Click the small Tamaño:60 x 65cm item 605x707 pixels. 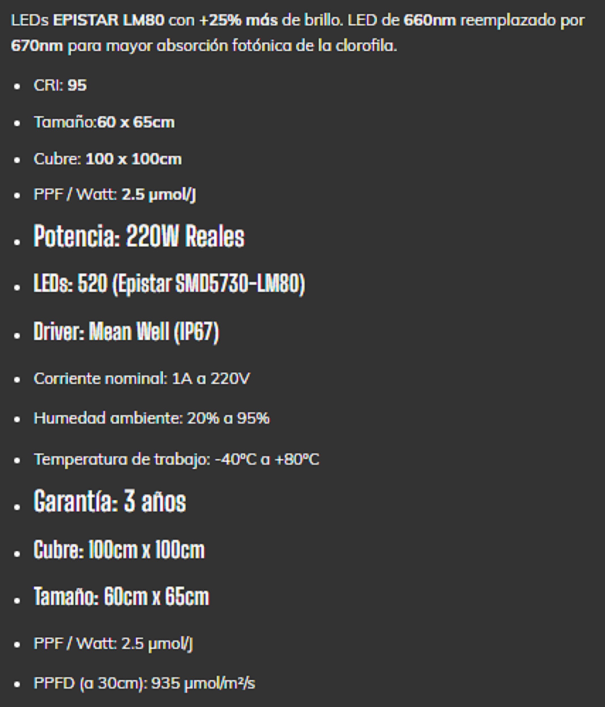click(x=104, y=122)
